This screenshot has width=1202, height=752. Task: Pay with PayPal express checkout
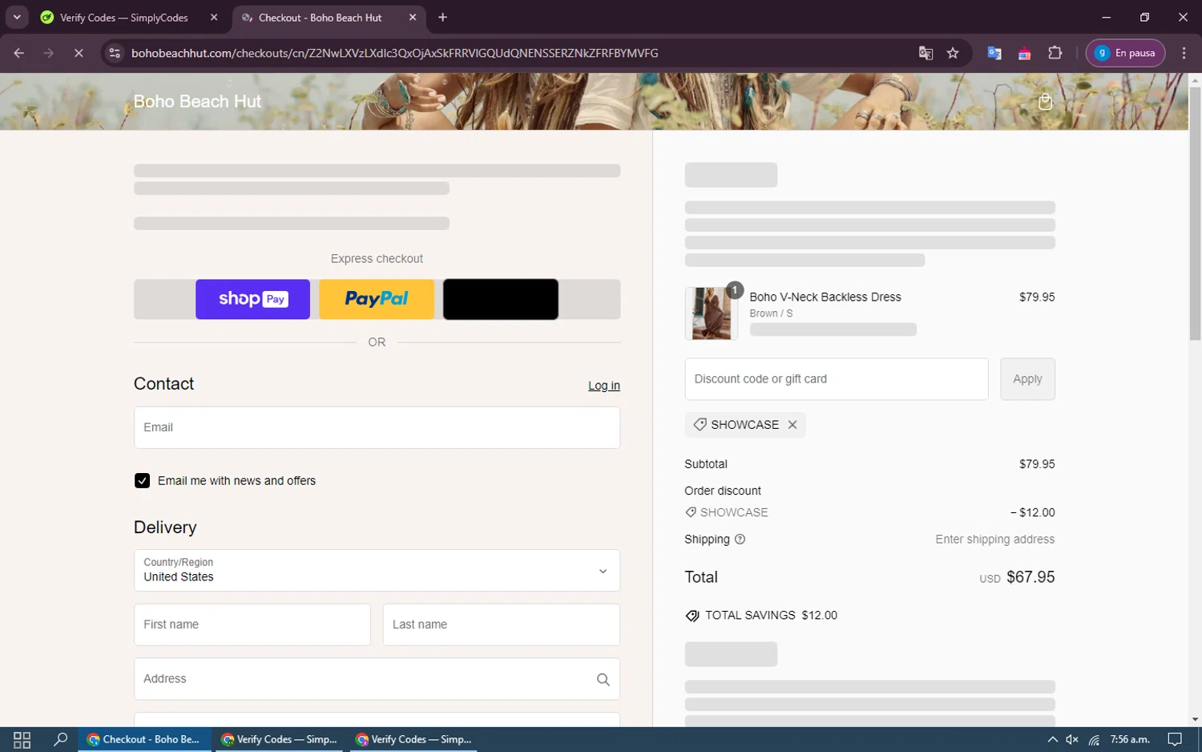coord(377,299)
